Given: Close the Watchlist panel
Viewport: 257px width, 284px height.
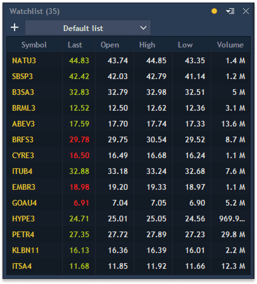Looking at the screenshot, I should pyautogui.click(x=246, y=11).
